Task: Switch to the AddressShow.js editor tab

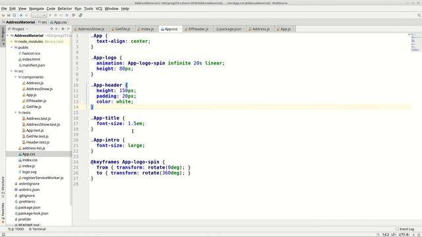Action: tap(91, 29)
